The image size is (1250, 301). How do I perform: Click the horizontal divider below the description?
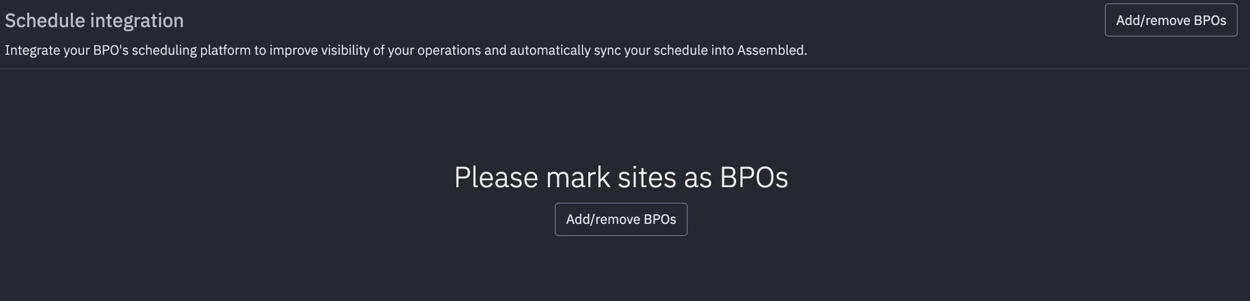click(x=625, y=69)
